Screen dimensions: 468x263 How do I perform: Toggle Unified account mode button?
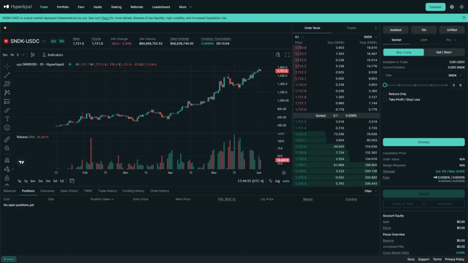click(x=452, y=30)
